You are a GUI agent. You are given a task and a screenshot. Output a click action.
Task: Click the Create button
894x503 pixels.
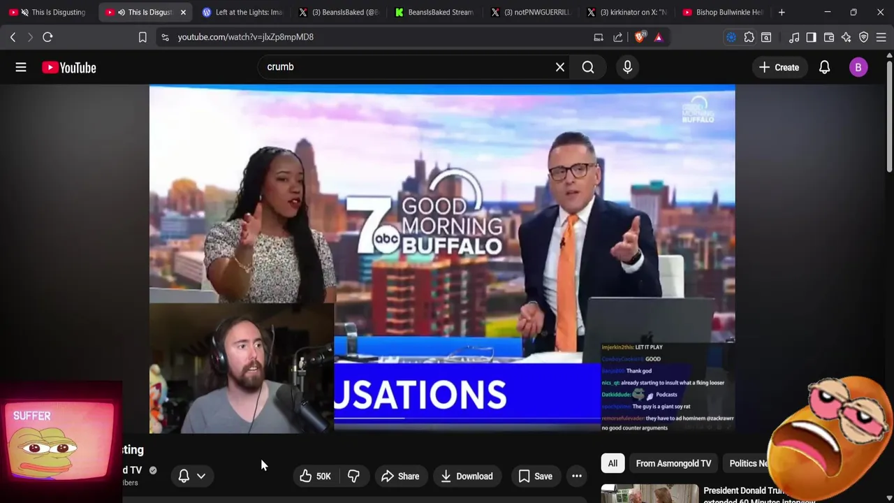click(x=779, y=67)
